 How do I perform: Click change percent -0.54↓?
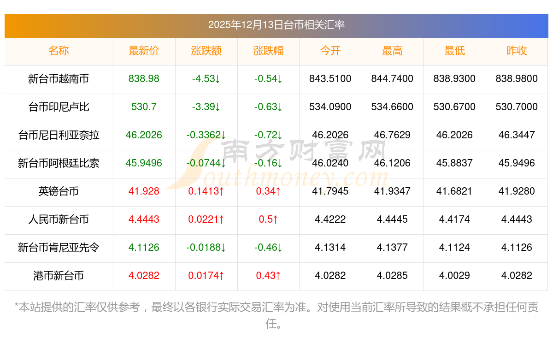pos(268,79)
